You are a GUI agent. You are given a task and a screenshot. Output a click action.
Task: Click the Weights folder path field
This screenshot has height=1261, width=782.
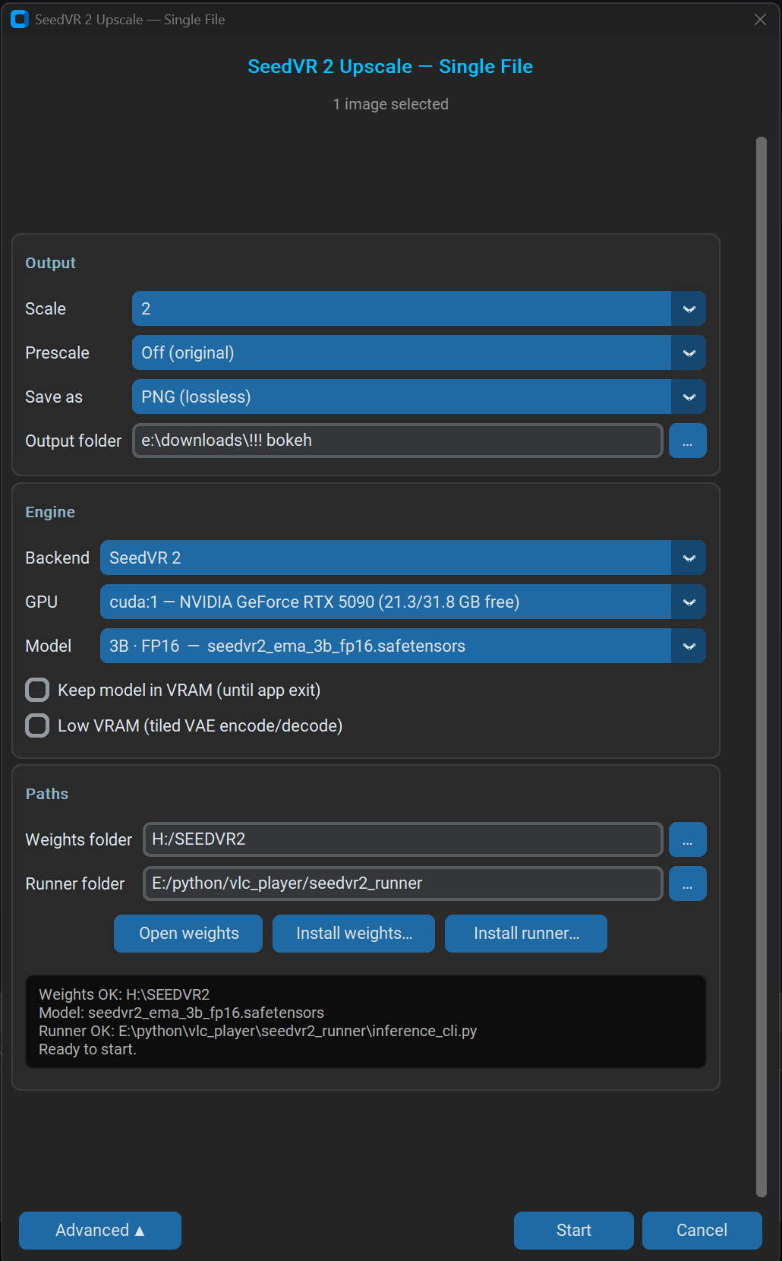pos(403,839)
